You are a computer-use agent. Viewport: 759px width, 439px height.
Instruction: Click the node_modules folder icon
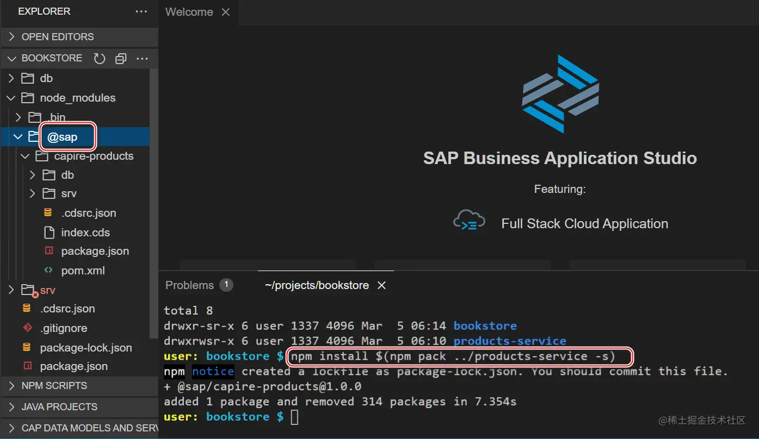coord(27,98)
